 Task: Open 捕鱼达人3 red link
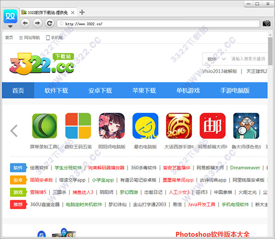click(83, 192)
